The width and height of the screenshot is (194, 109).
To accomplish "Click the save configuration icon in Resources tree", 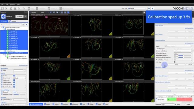I will [23, 25].
